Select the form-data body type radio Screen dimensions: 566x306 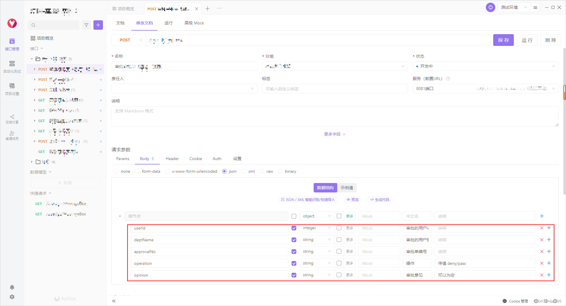[x=137, y=171]
